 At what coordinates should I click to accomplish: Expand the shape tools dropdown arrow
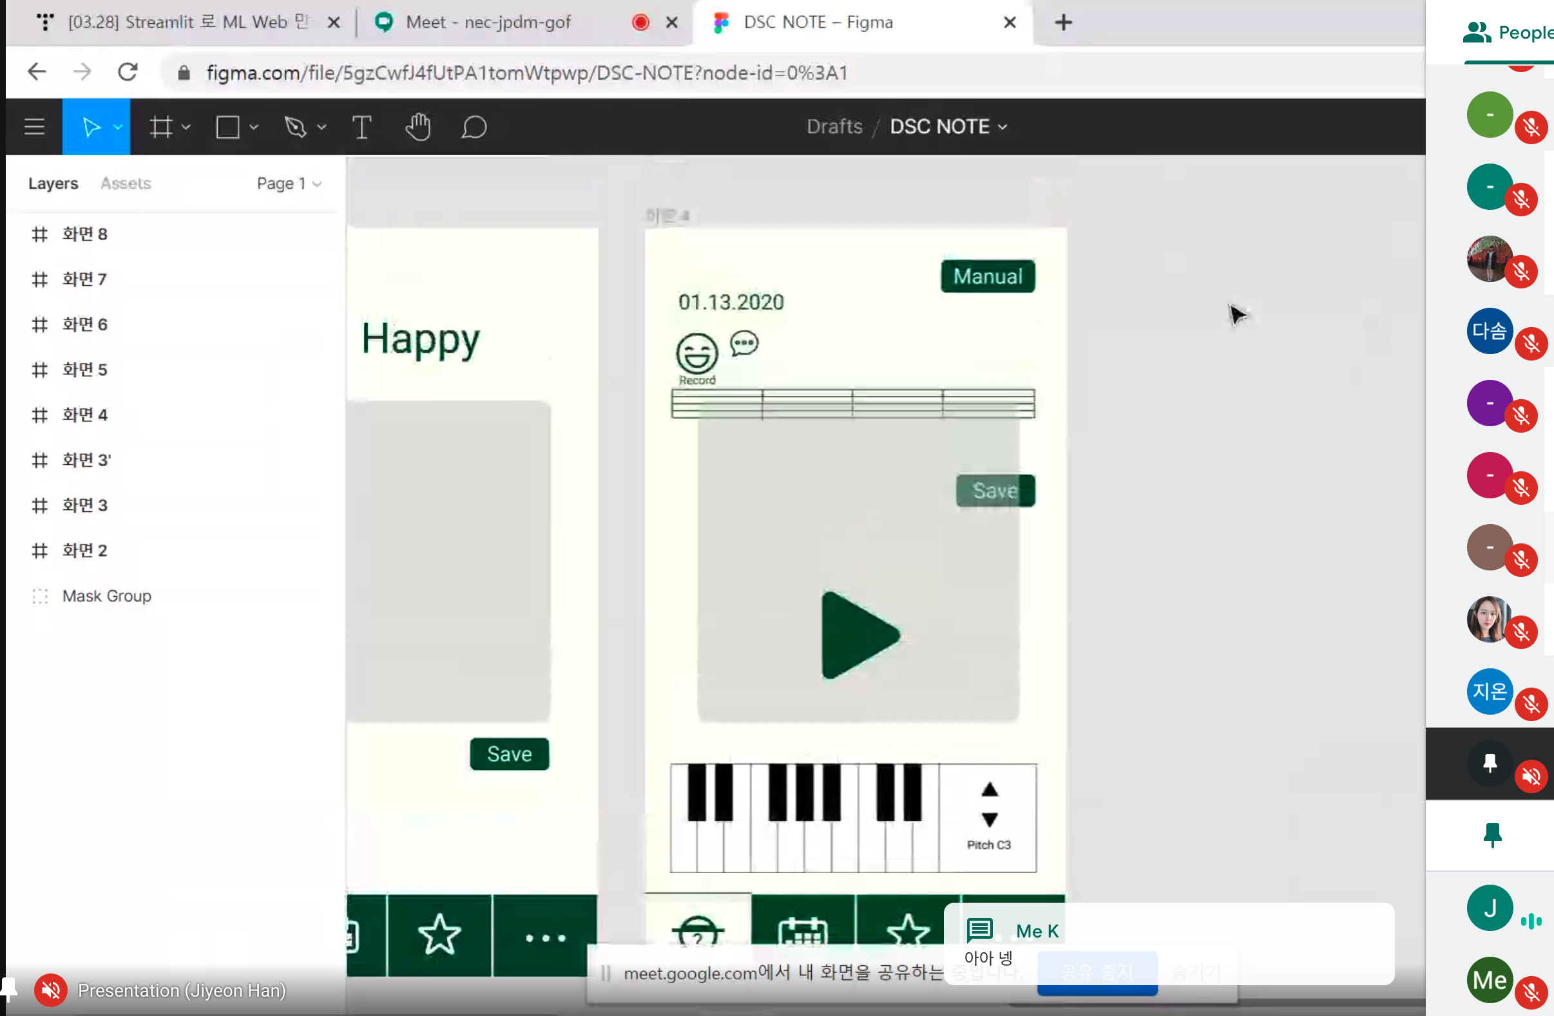(254, 127)
